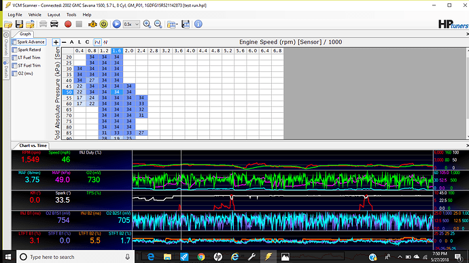Start logging with the red record button

click(68, 24)
